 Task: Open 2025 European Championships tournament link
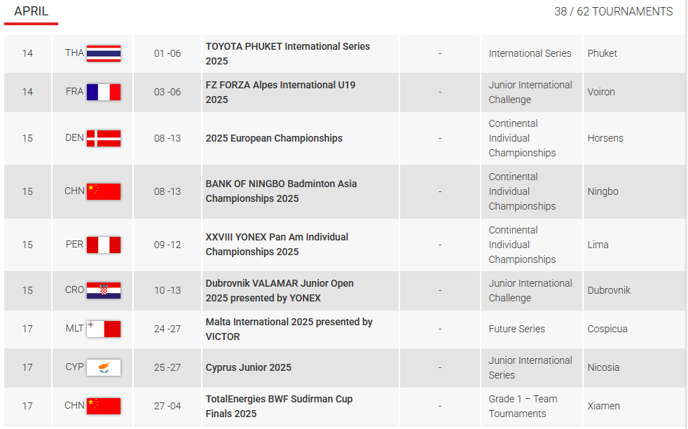tap(274, 138)
